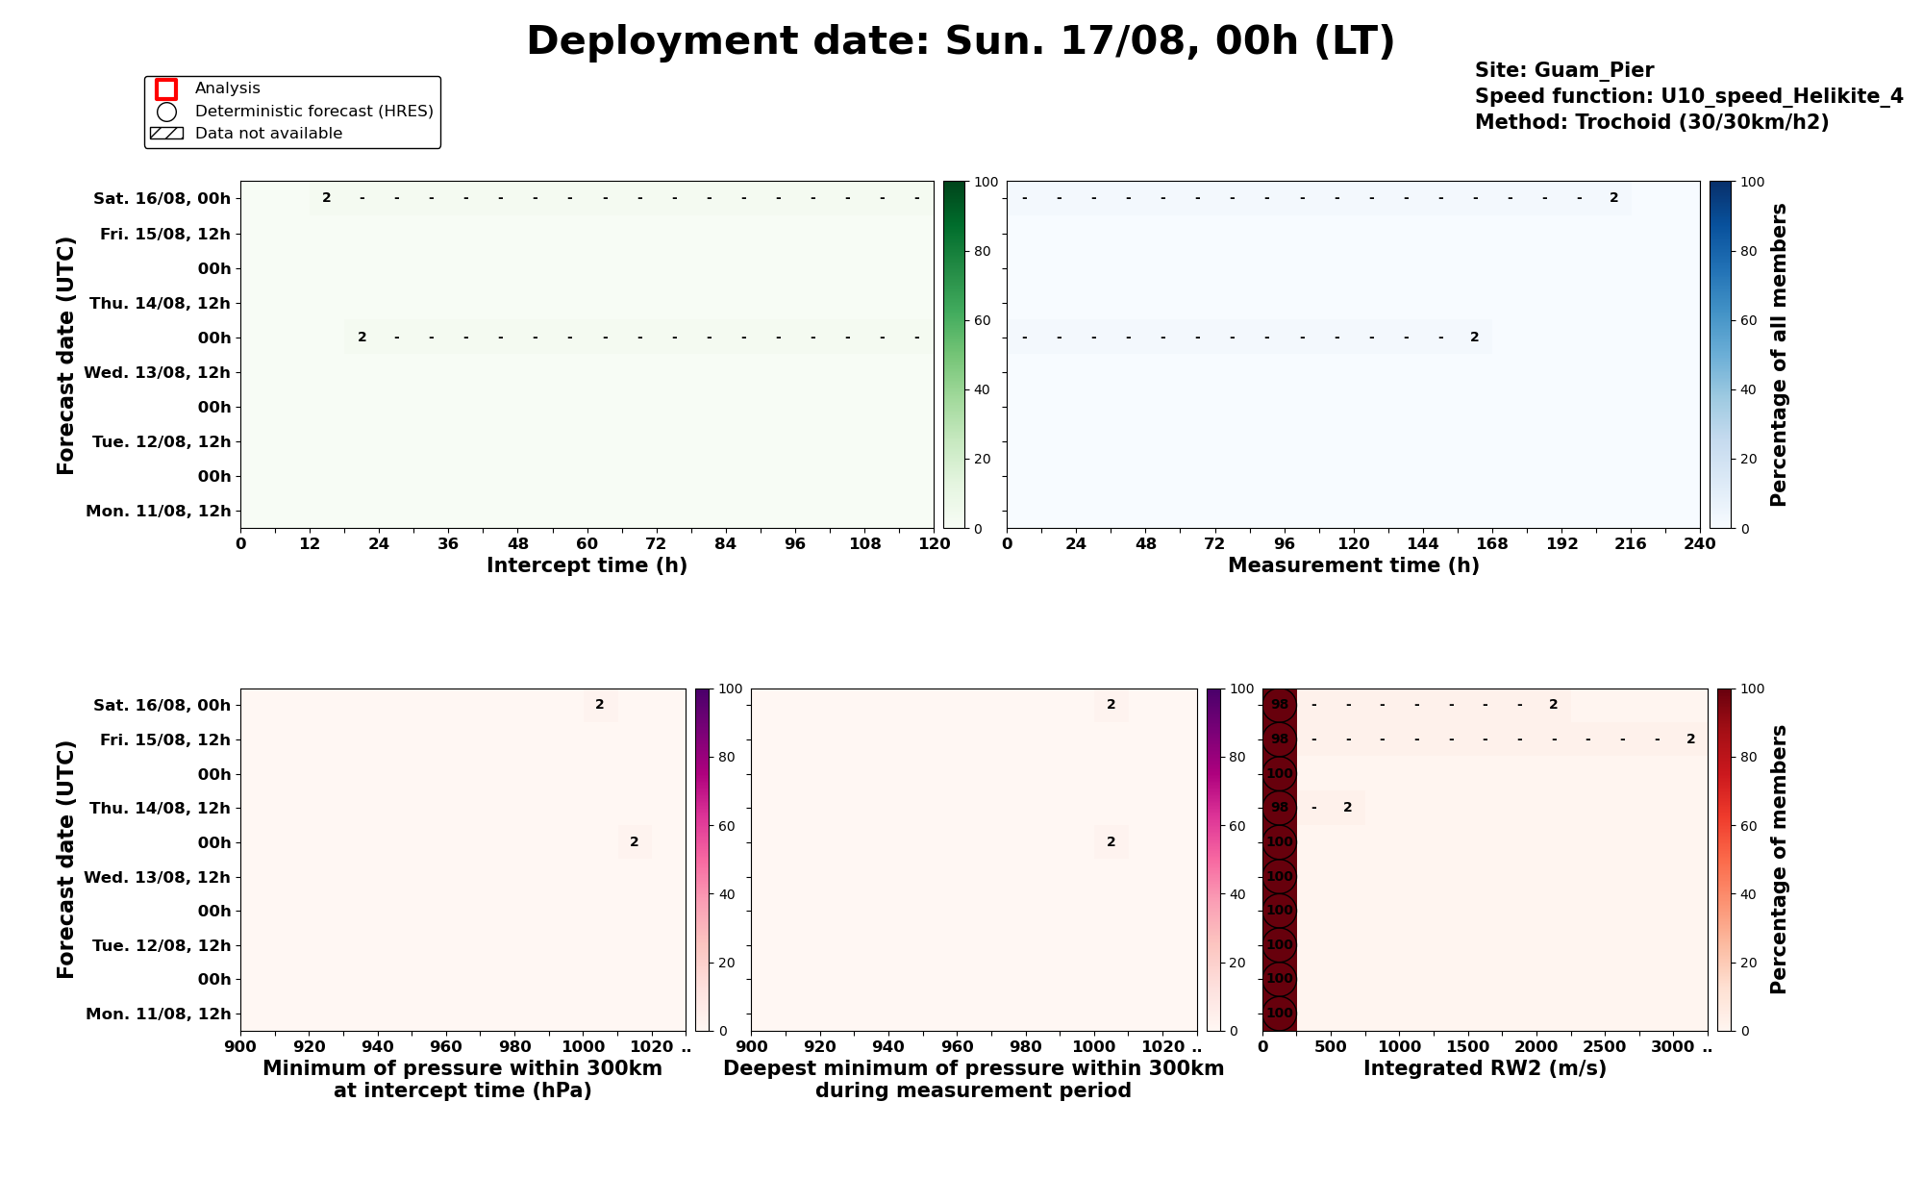Click value 2 in Sat. 16/08 minimum pressure plot
This screenshot has height=1202, width=1923.
pos(600,705)
